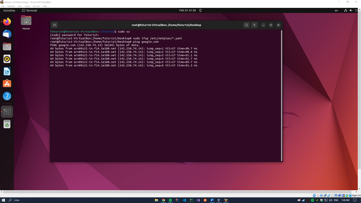This screenshot has height=203, width=361.
Task: Maximize the Terminal window
Action: point(271,25)
